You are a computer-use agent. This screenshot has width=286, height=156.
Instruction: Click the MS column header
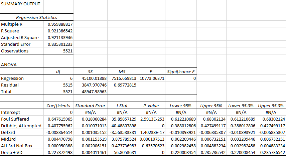click(122, 72)
